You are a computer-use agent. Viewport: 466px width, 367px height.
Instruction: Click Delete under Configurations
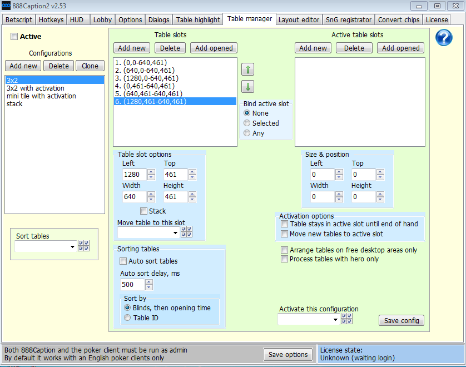coord(58,66)
